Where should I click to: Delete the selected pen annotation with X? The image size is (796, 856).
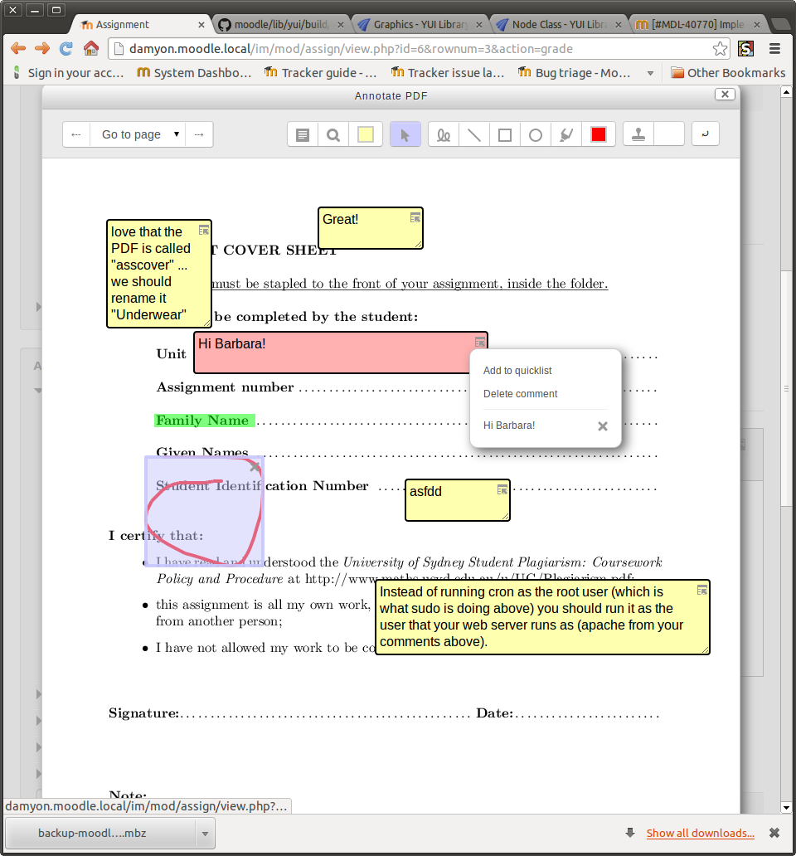255,467
